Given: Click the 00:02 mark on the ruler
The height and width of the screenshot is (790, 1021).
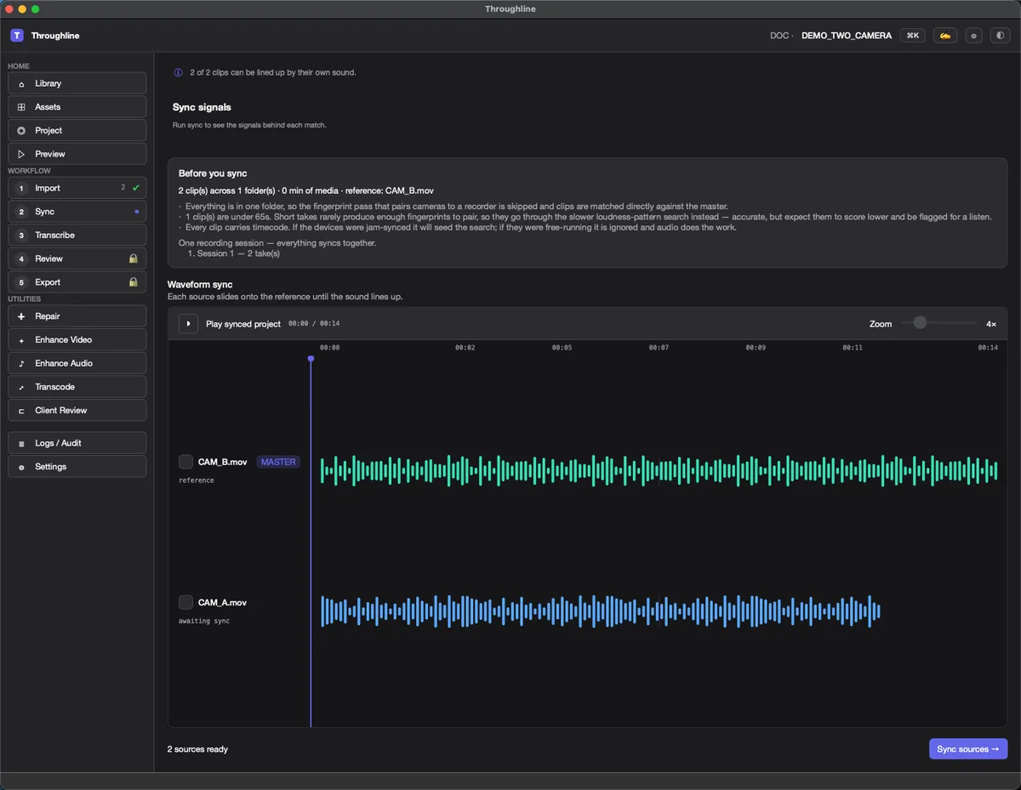Looking at the screenshot, I should coord(465,348).
